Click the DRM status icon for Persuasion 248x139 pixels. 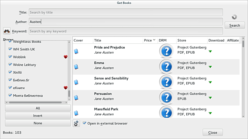(166, 98)
